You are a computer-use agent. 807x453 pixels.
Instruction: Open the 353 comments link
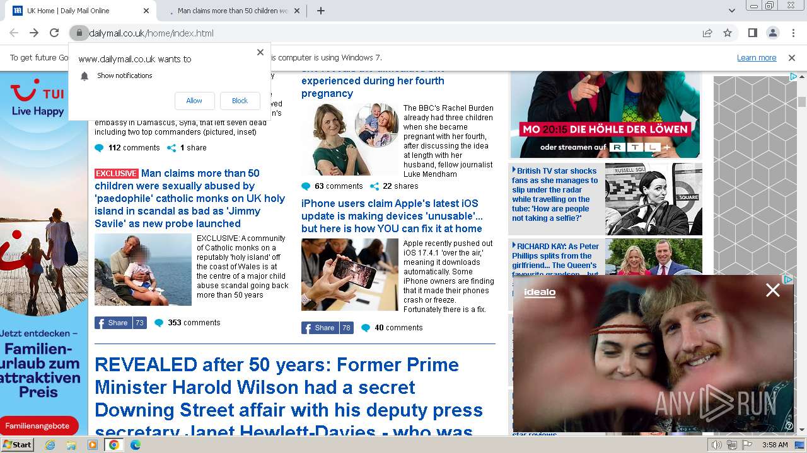187,323
